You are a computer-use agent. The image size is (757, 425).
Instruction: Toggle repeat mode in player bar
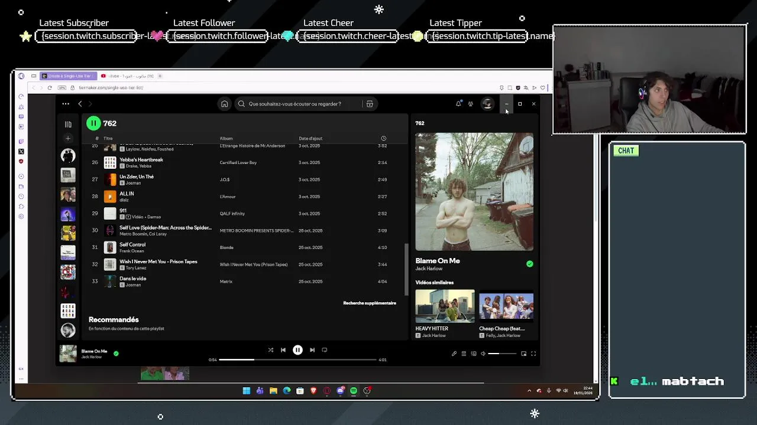325,350
